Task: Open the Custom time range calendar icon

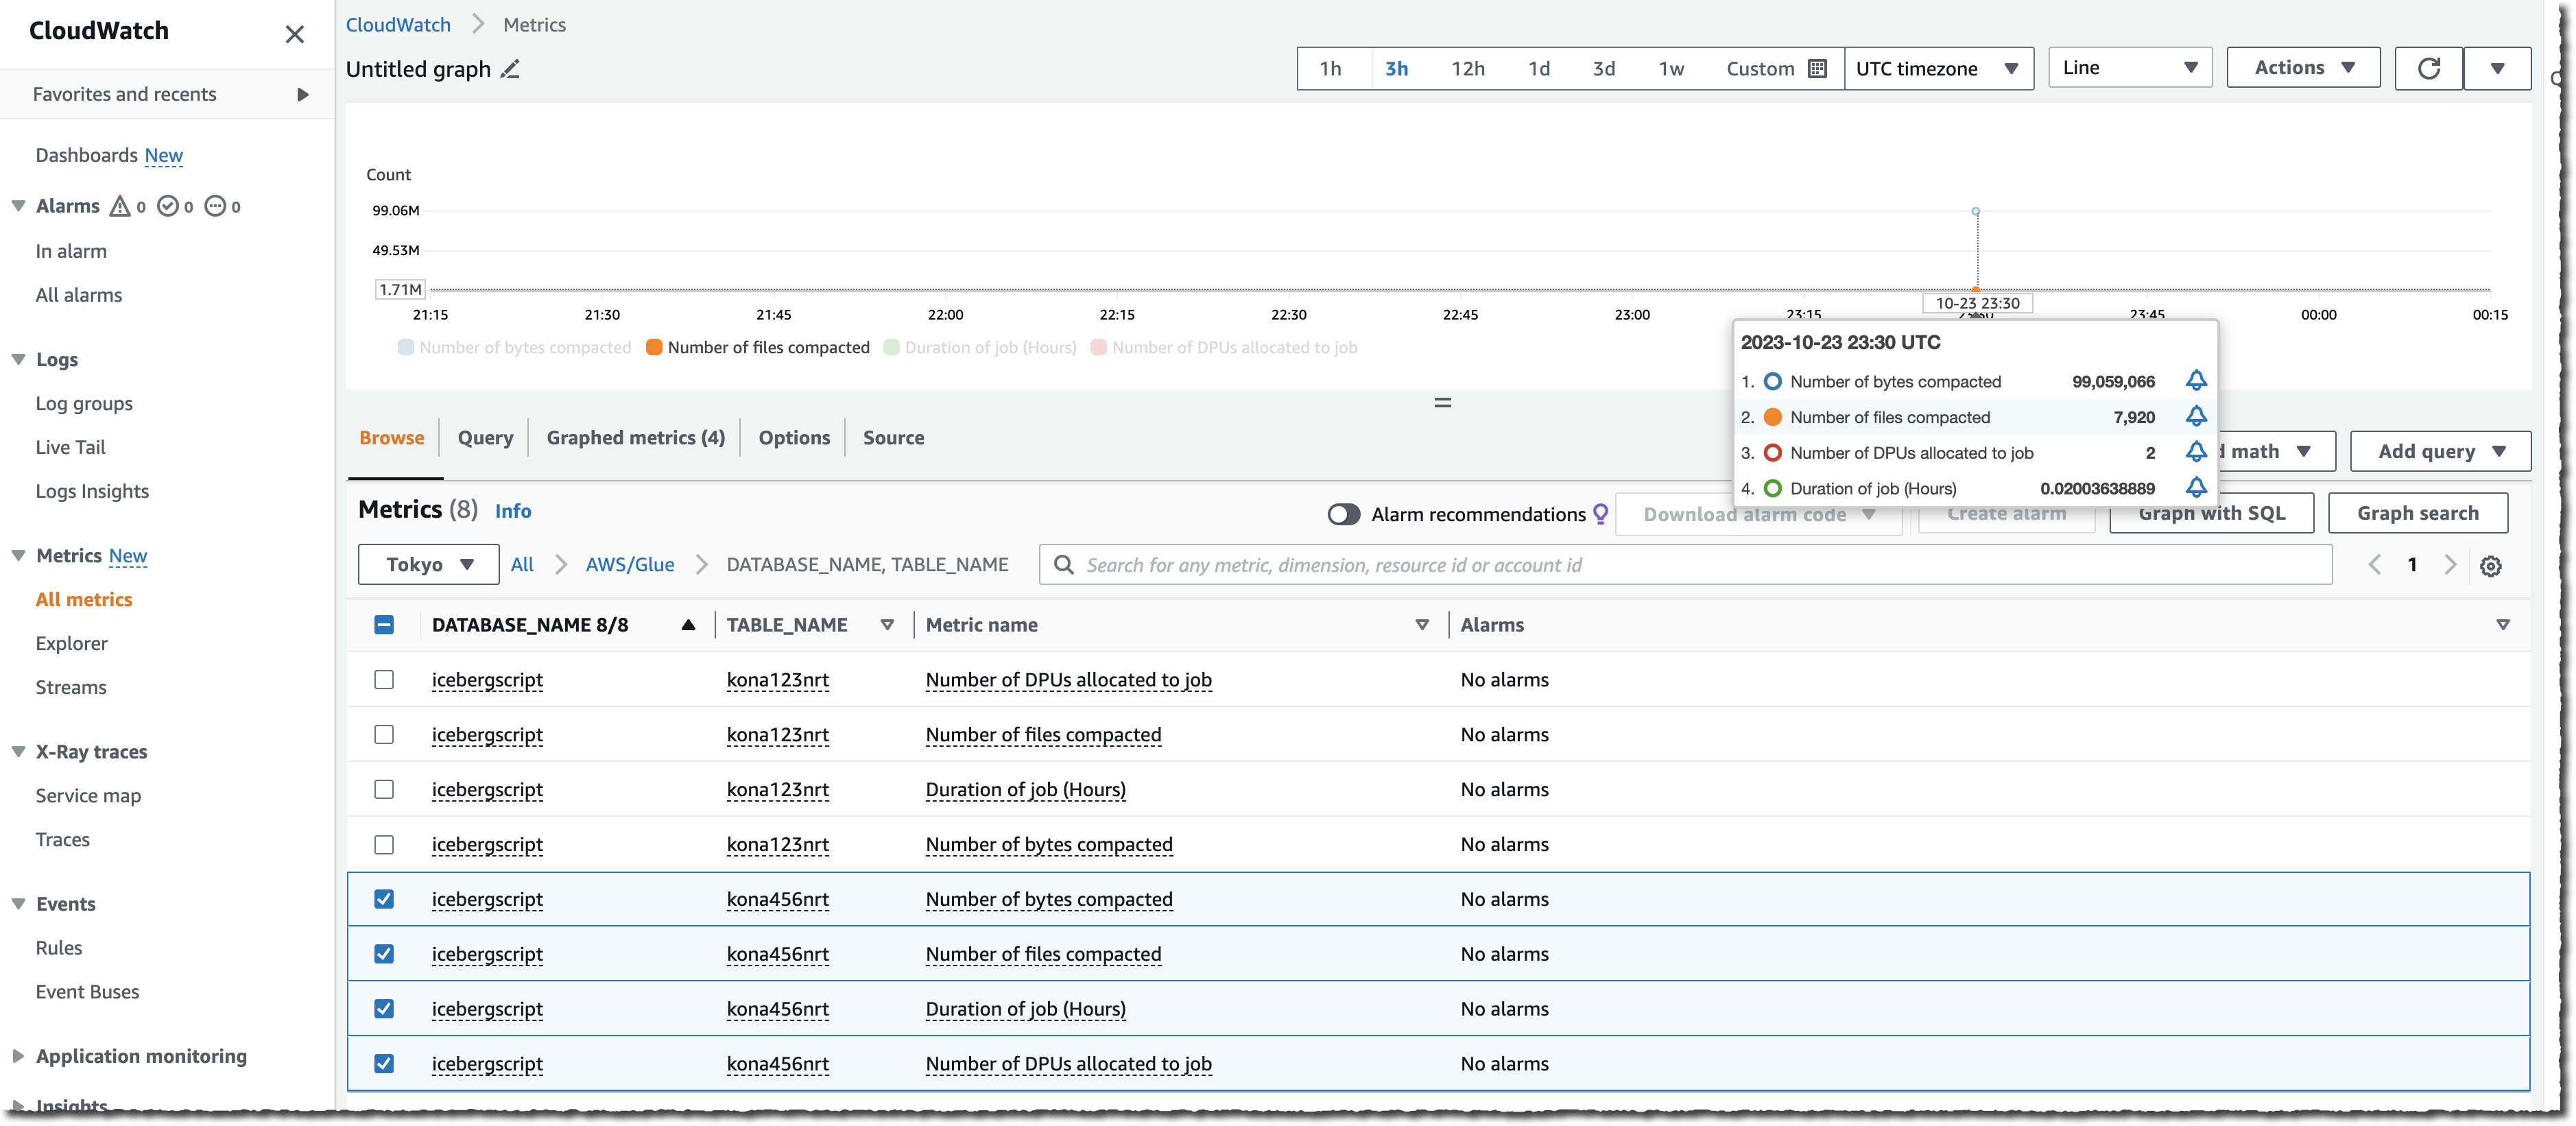Action: (1817, 69)
